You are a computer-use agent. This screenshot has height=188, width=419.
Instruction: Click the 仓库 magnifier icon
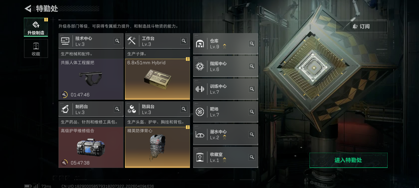(x=252, y=44)
